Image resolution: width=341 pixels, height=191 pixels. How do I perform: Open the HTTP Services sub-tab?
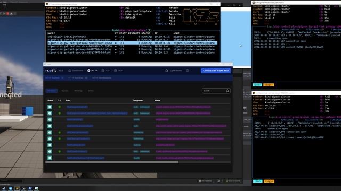tap(78, 78)
